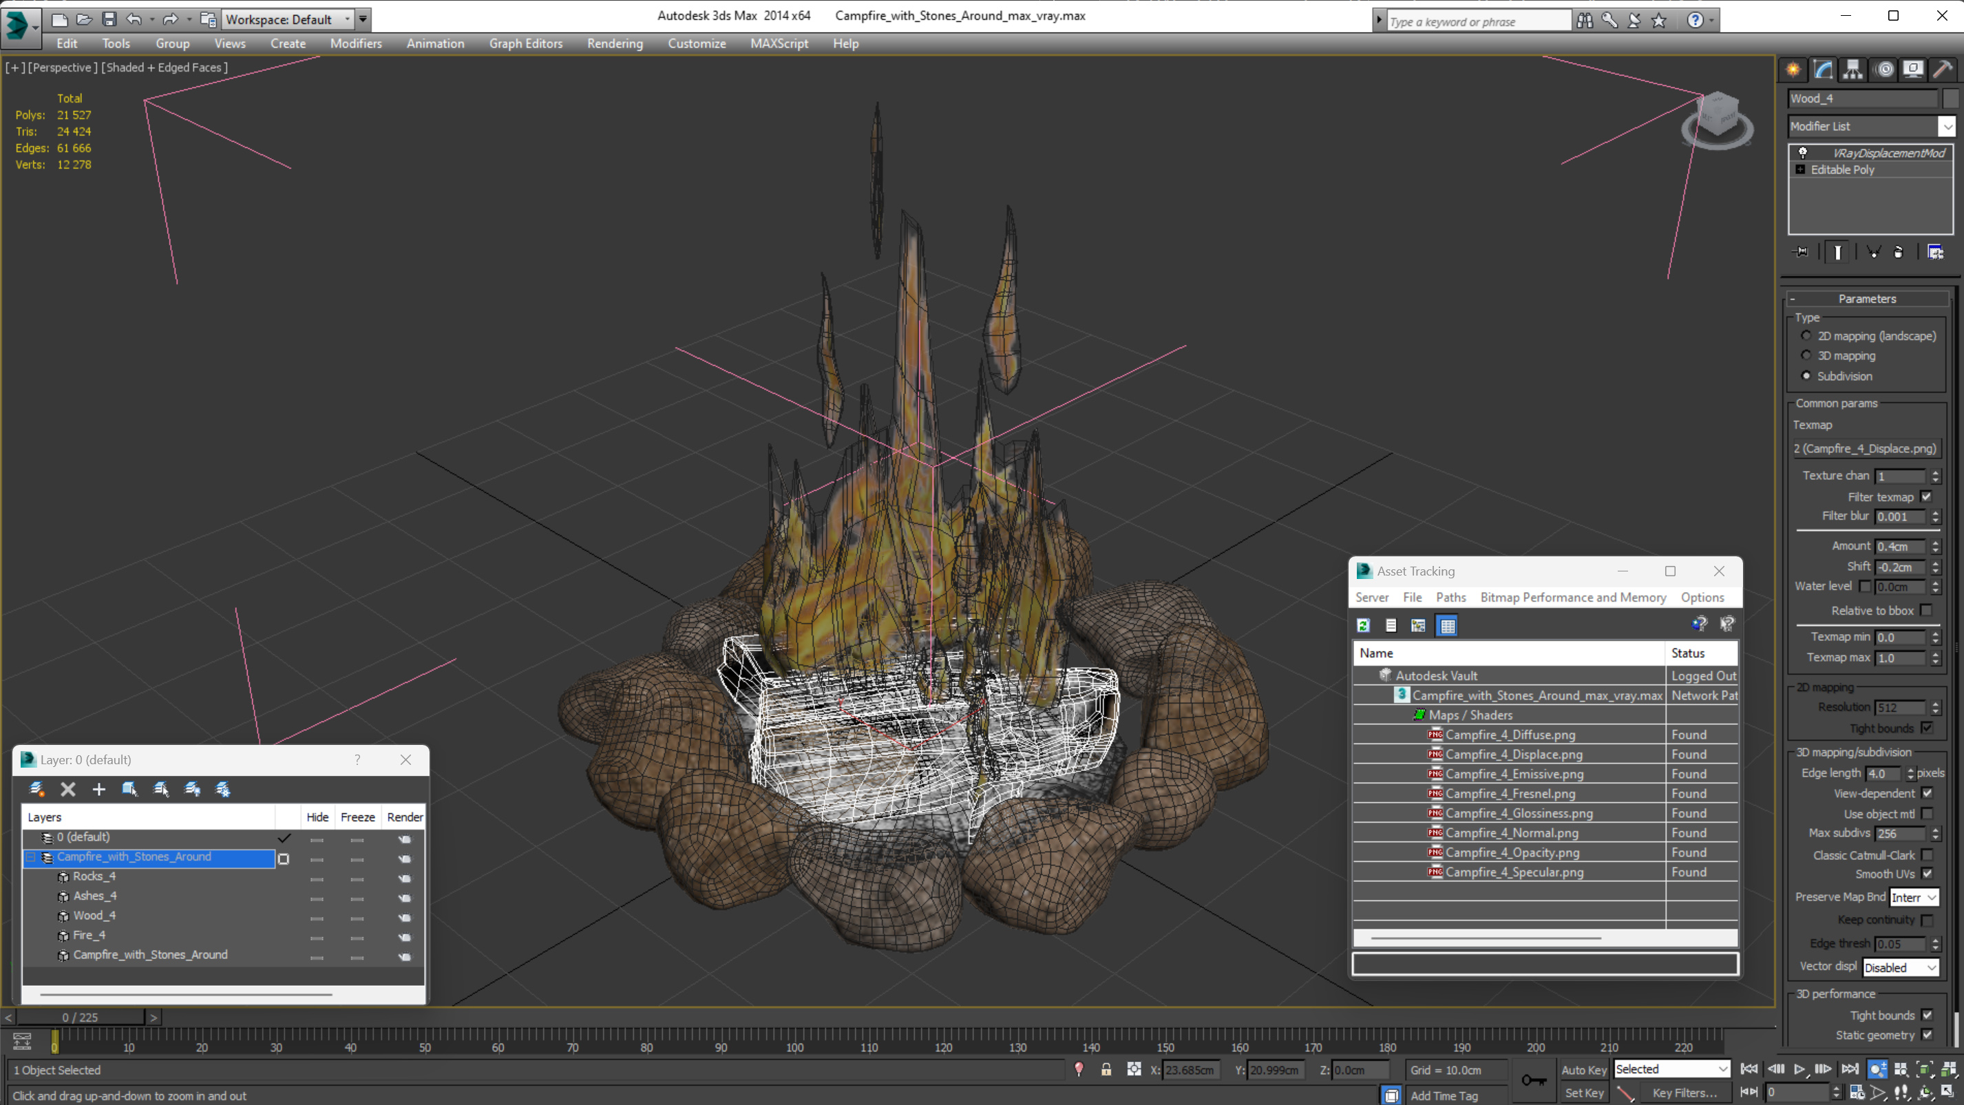Open the Utilities command panel tab
The image size is (1964, 1105).
(1943, 70)
